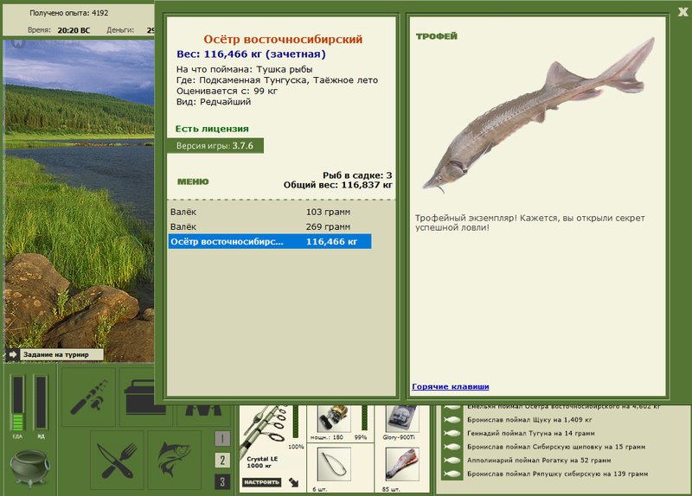This screenshot has width=692, height=496.
Task: Select the Crystal LE rod thumbnail
Action: tap(266, 430)
